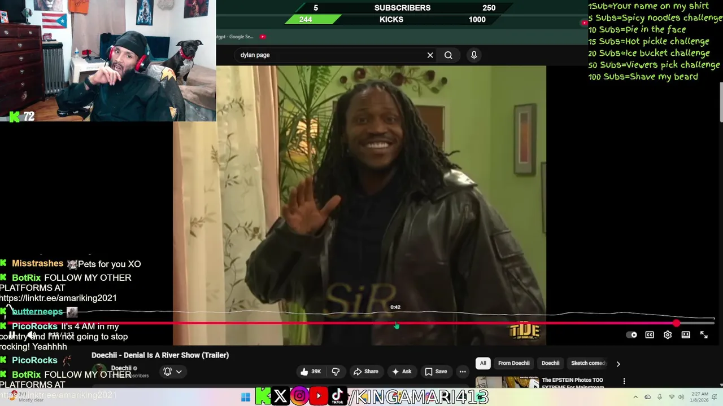Open the Doechii channel avatar
The height and width of the screenshot is (406, 723).
pyautogui.click(x=99, y=372)
